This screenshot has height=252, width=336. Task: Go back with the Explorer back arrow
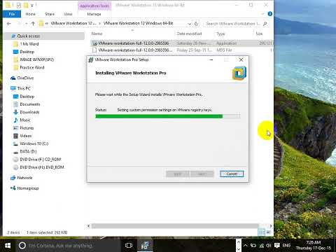click(x=9, y=24)
